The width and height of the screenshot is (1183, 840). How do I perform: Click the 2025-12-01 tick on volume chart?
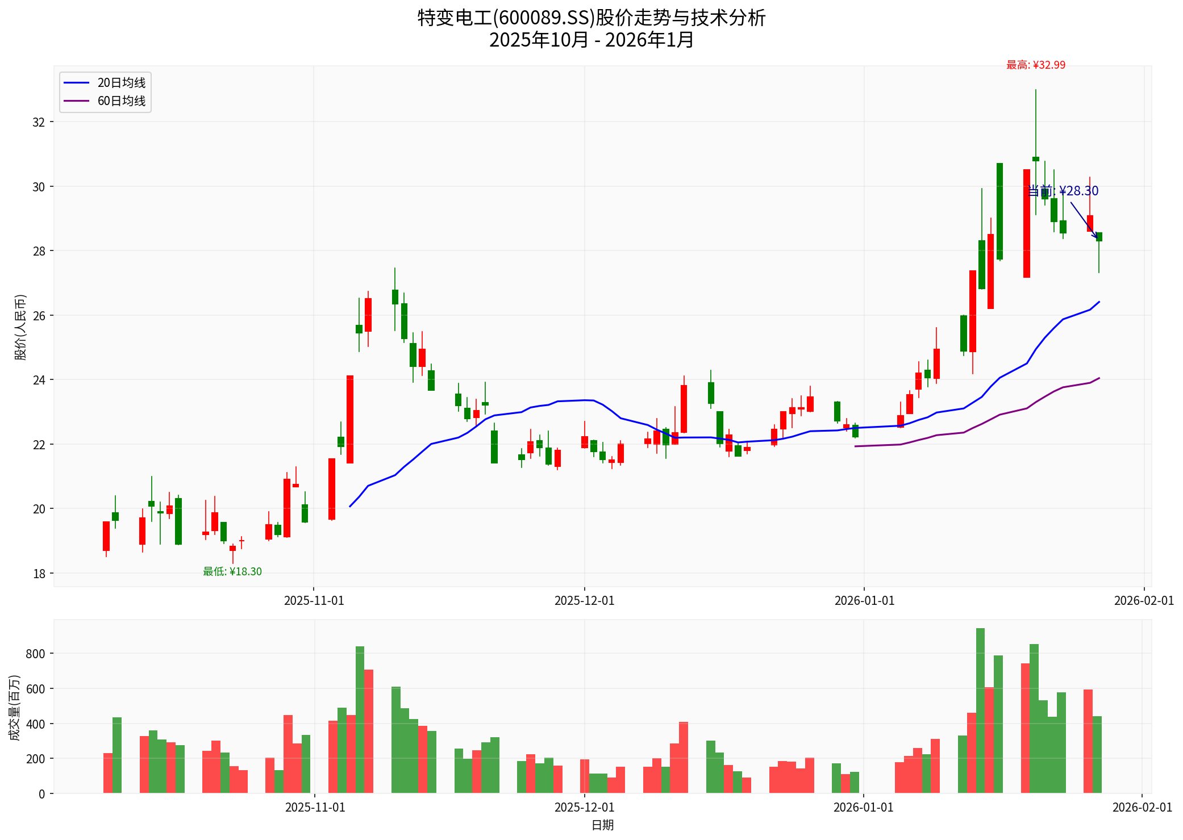click(x=584, y=808)
